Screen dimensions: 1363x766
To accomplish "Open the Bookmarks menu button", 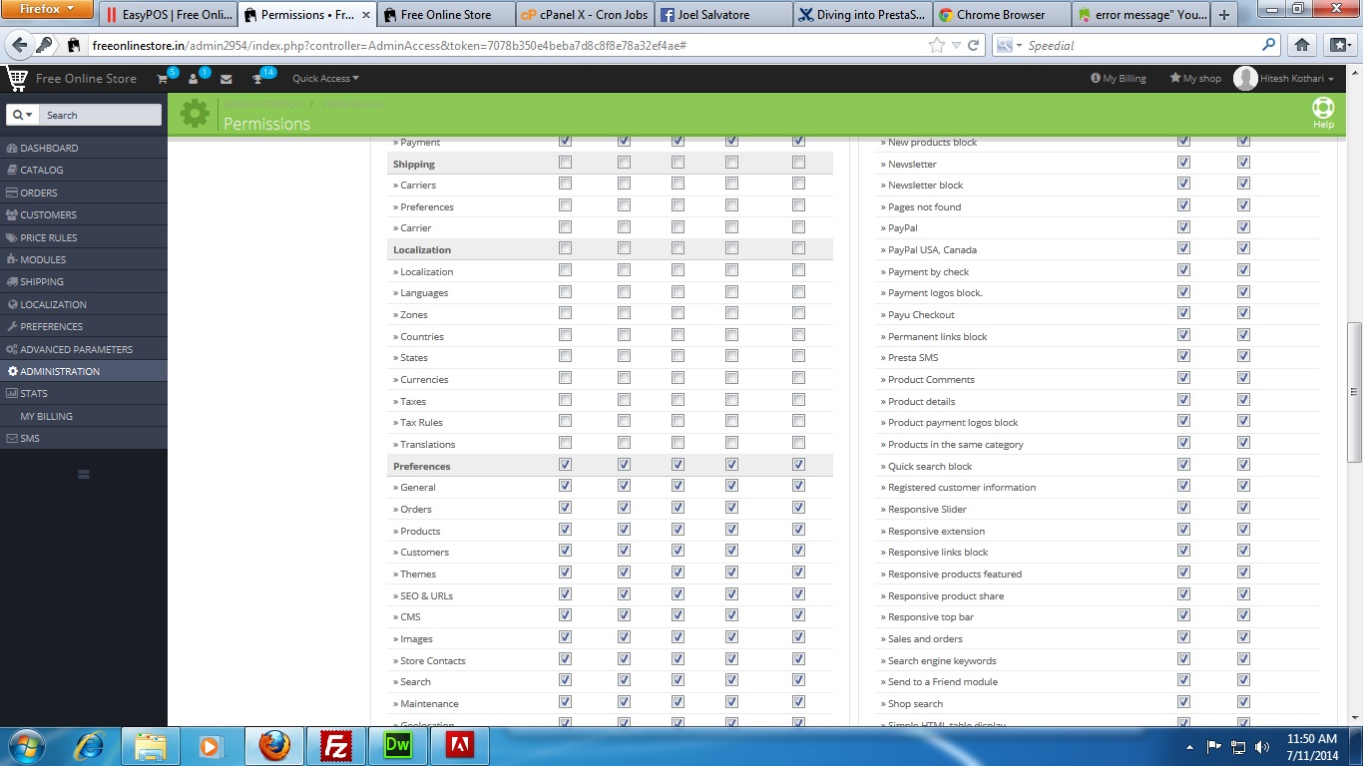I will 1338,45.
